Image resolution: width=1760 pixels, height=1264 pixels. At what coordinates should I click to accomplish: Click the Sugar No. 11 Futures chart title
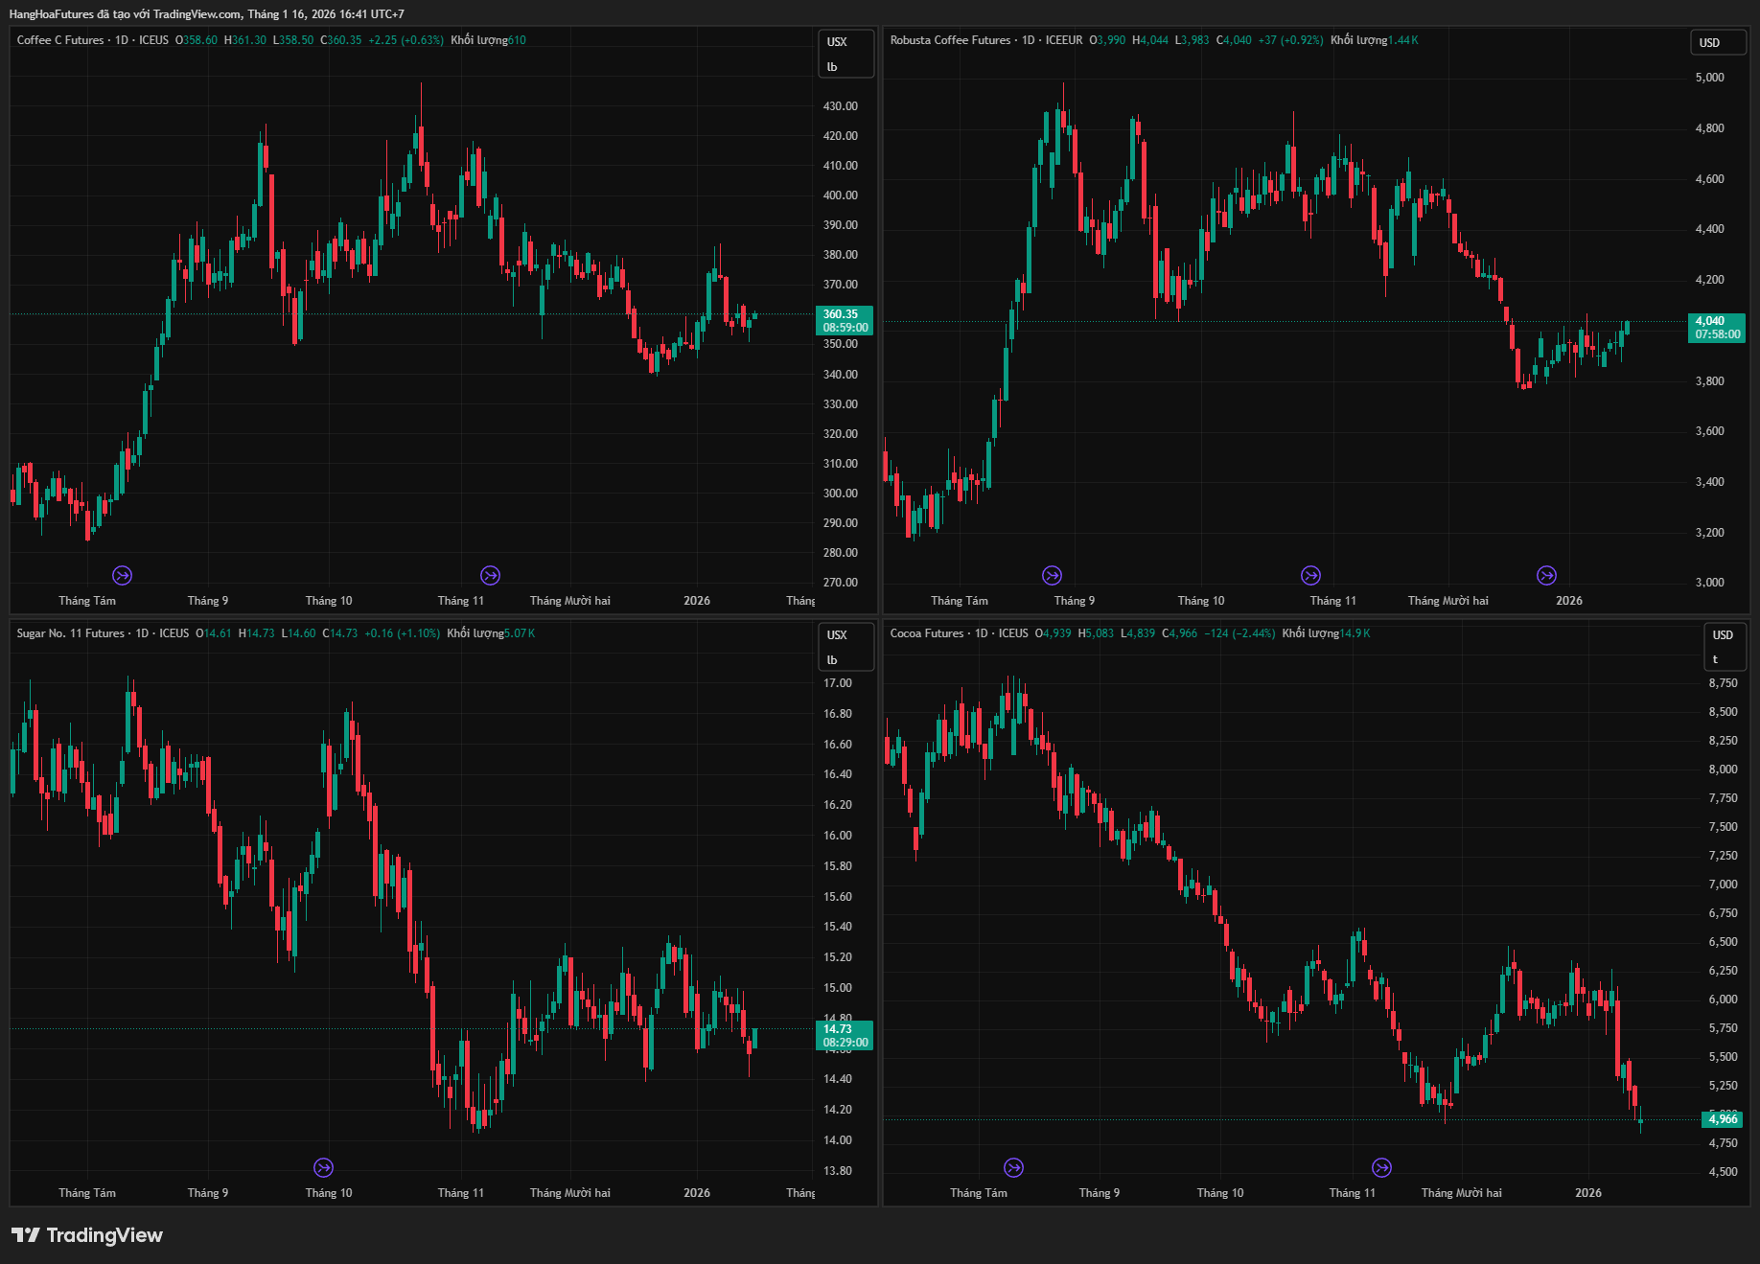pos(71,633)
